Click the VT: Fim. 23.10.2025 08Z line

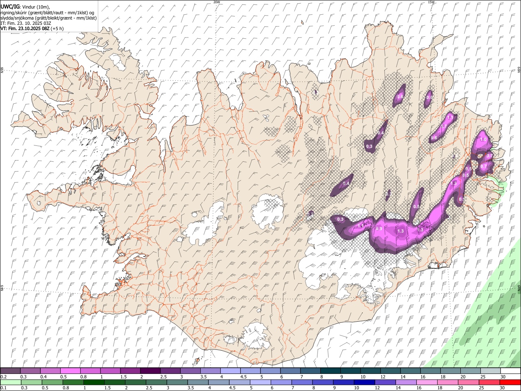pyautogui.click(x=32, y=29)
